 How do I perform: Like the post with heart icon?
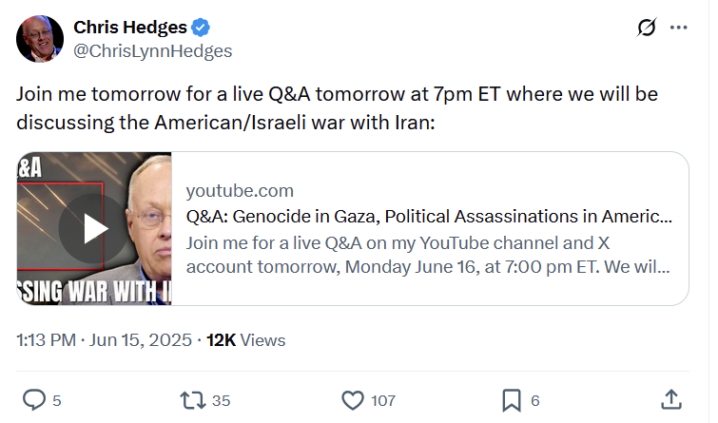(353, 400)
